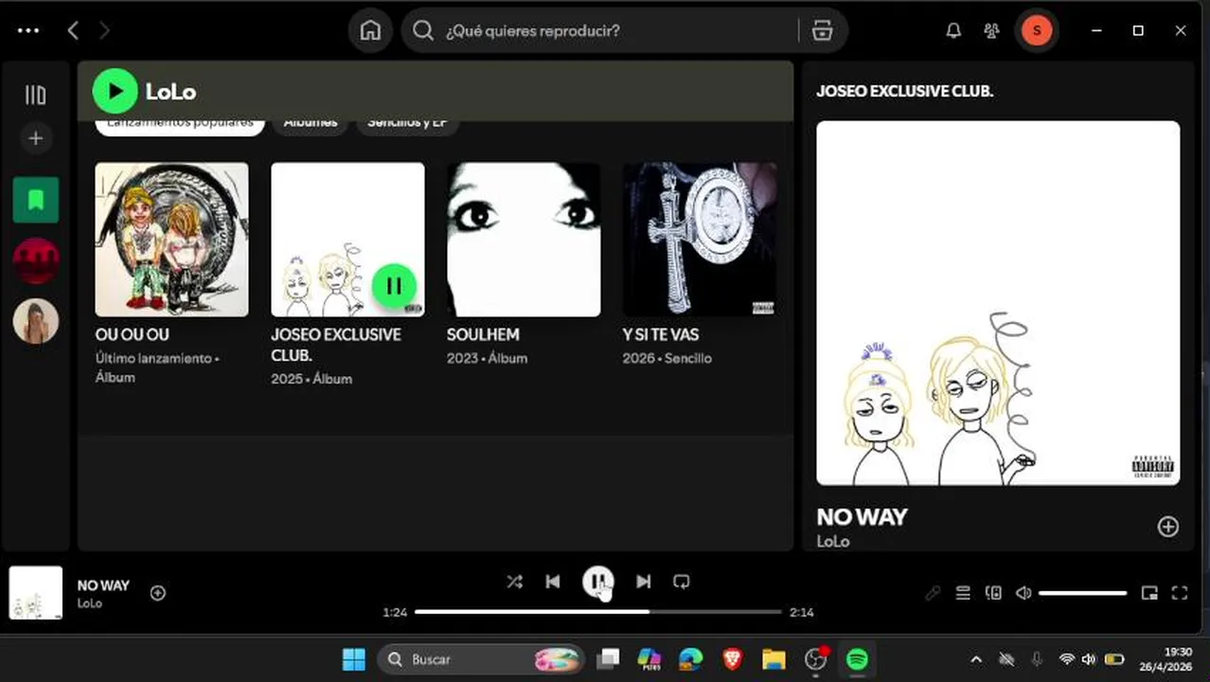This screenshot has width=1210, height=682.
Task: Launch Brave browser from taskbar
Action: point(732,659)
